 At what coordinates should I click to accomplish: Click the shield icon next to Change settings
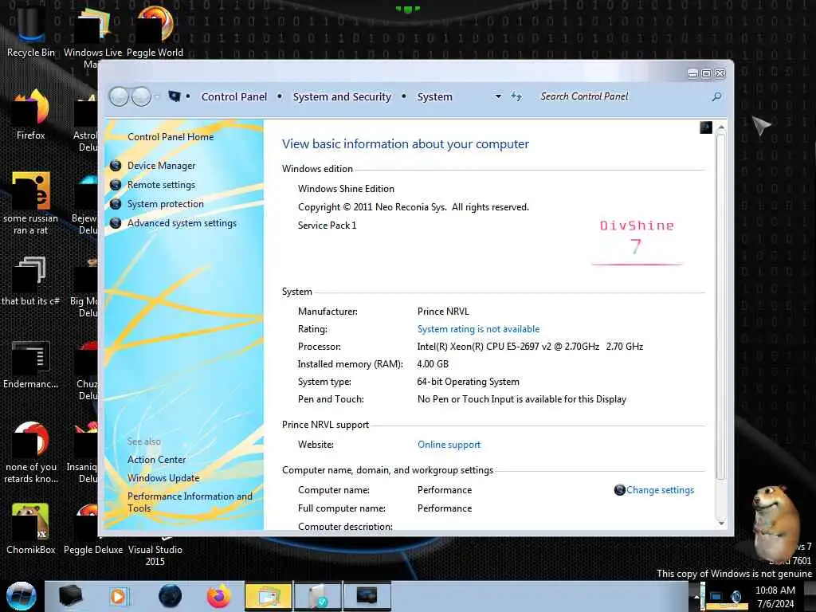coord(619,490)
